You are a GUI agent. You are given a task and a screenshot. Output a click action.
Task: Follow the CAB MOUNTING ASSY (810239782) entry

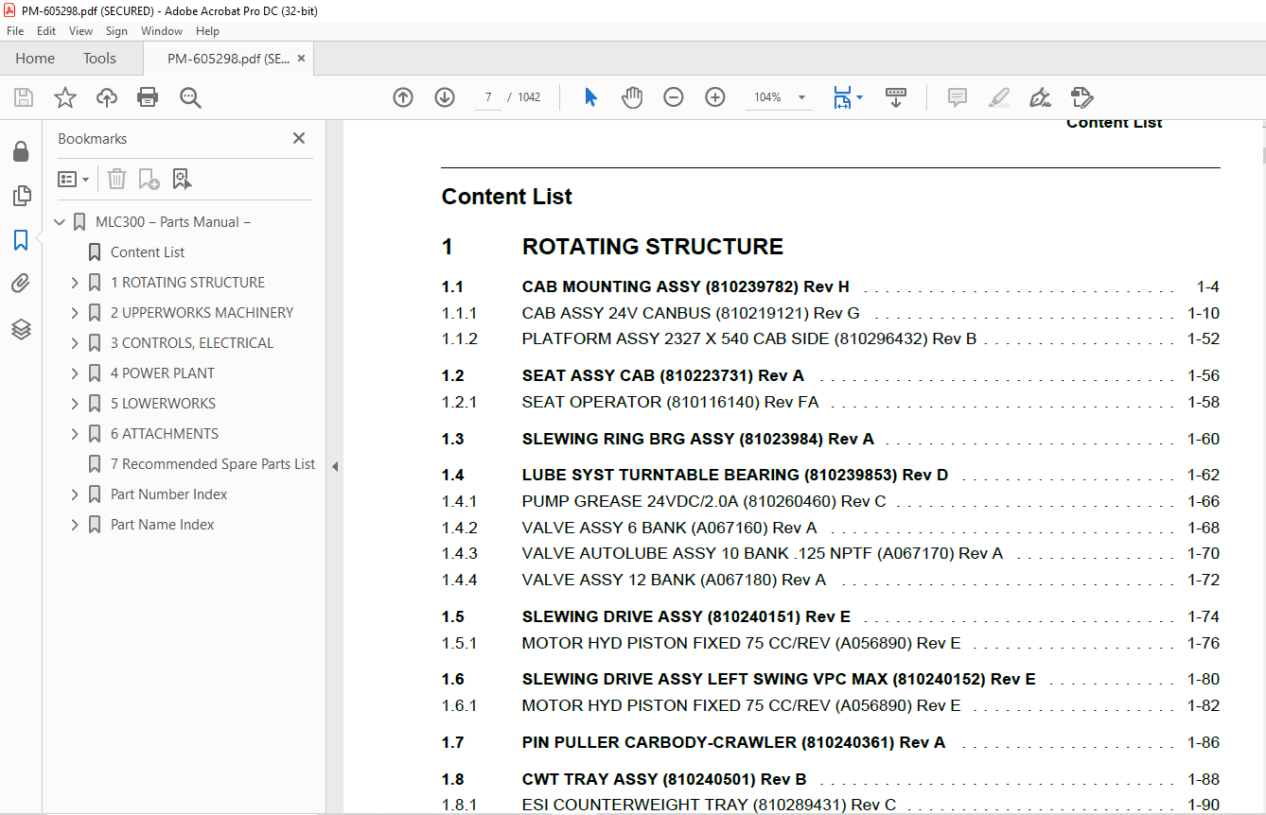click(x=686, y=286)
